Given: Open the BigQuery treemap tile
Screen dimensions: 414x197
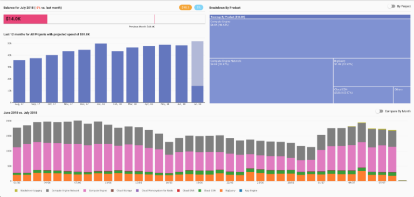Looking at the screenshot, I should [x=372, y=72].
